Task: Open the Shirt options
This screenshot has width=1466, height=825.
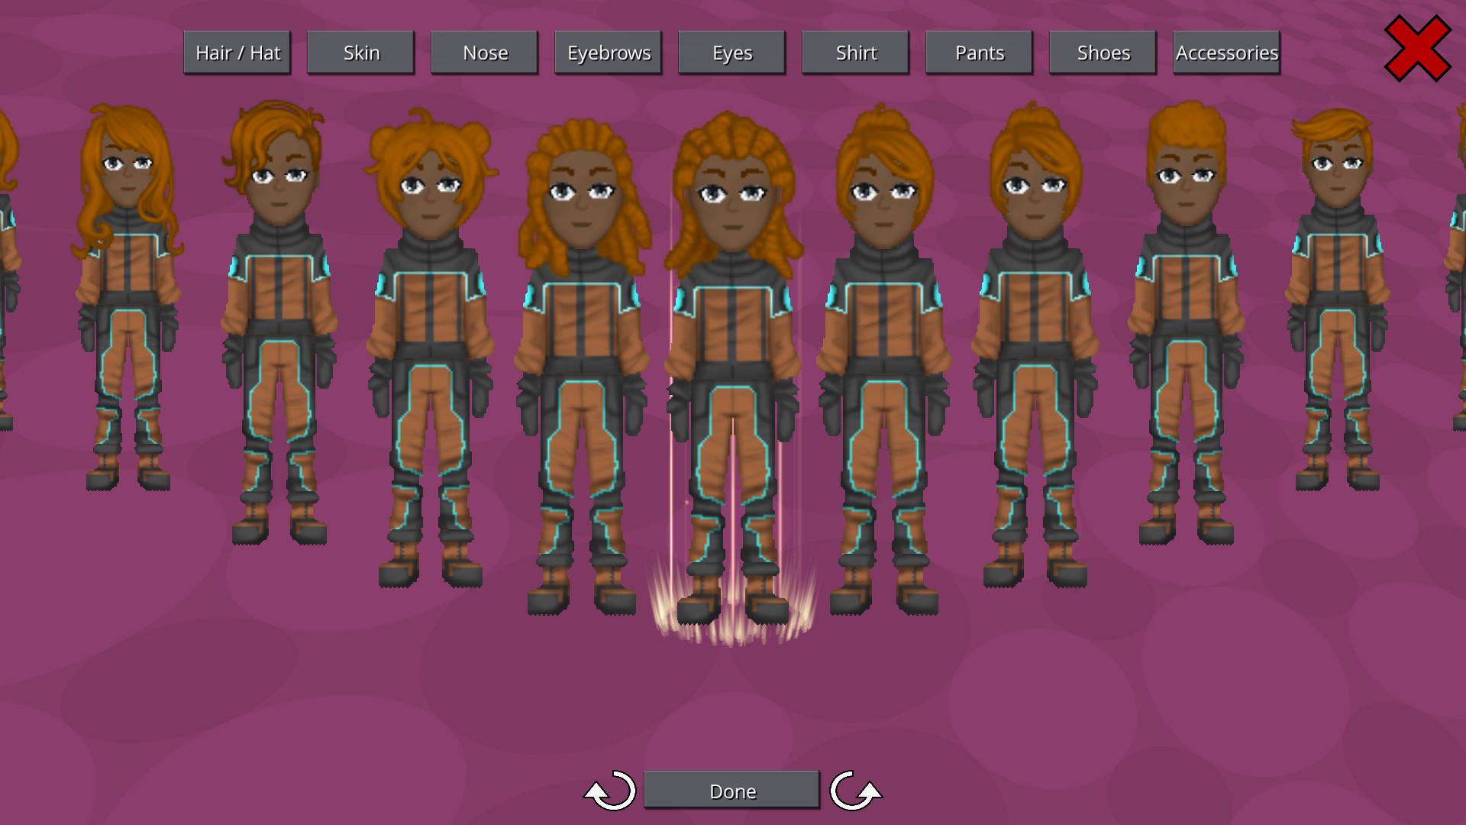Action: [855, 53]
